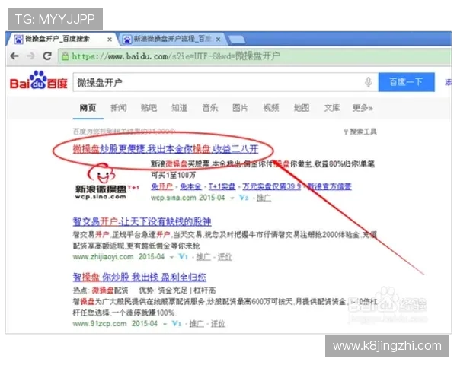Click the 百度一下 search button
457x365 pixels.
[x=406, y=82]
